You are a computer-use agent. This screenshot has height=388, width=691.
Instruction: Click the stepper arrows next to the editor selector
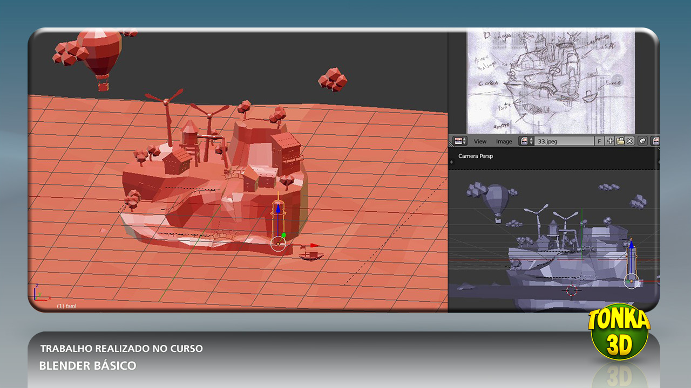(464, 141)
